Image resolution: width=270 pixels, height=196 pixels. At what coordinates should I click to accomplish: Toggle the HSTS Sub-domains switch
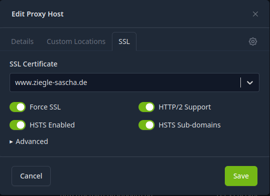147,125
